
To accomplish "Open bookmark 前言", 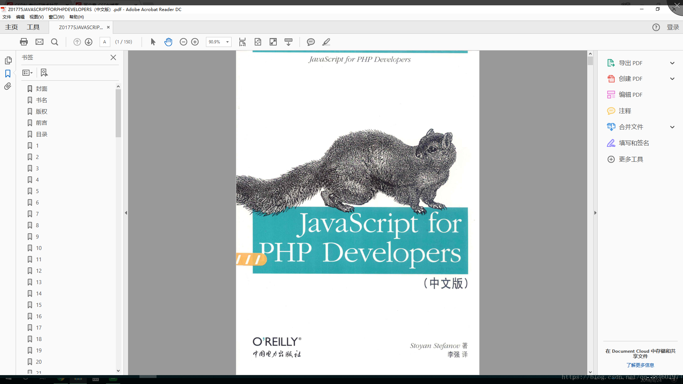I will pyautogui.click(x=41, y=123).
